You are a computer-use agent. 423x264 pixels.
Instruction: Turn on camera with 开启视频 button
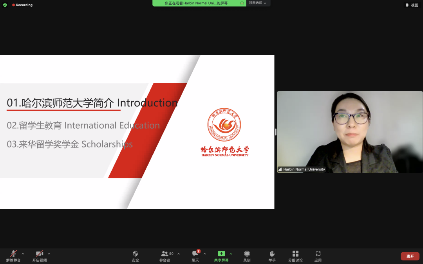point(40,256)
